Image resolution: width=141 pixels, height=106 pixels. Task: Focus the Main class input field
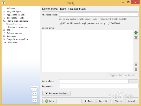pyautogui.click(x=94, y=81)
